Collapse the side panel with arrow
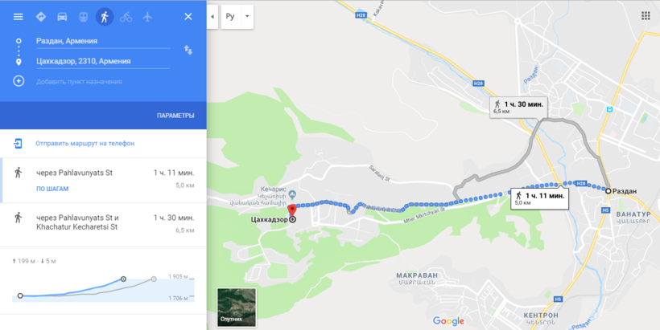This screenshot has width=660, height=330. coord(212,17)
